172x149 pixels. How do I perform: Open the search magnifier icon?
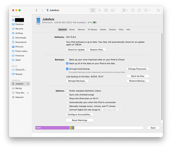pos(159,10)
